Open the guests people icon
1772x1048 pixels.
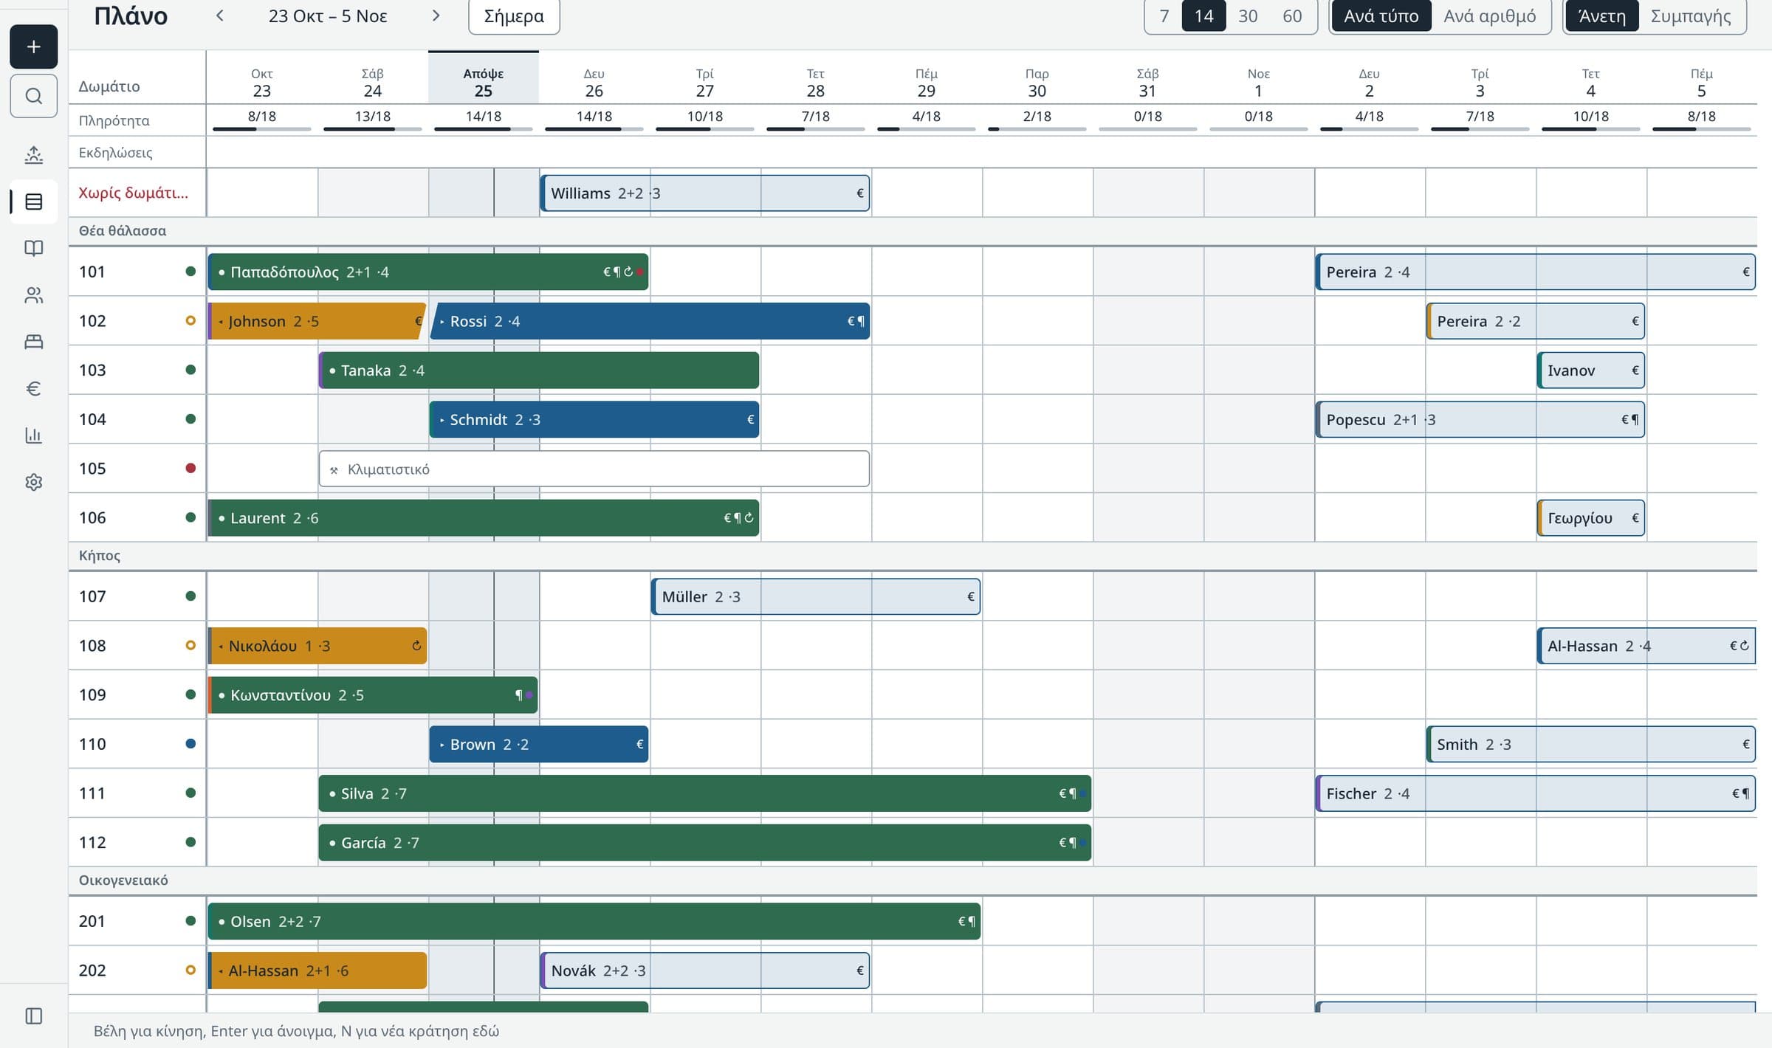[x=33, y=295]
